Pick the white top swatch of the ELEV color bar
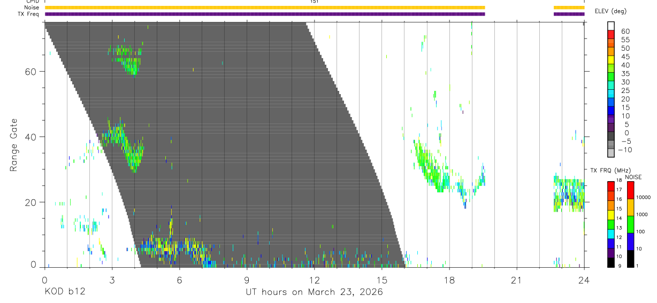This screenshot has width=657, height=303. 611,26
